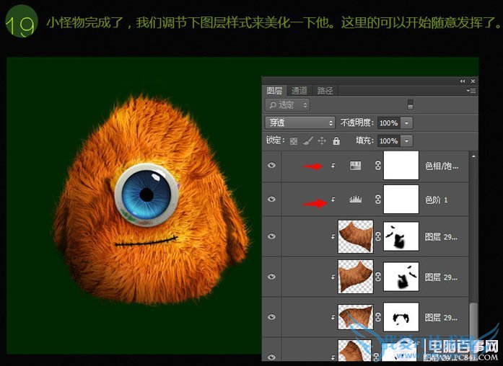Click the mask link icon on layer below 色阶 1

pyautogui.click(x=378, y=236)
